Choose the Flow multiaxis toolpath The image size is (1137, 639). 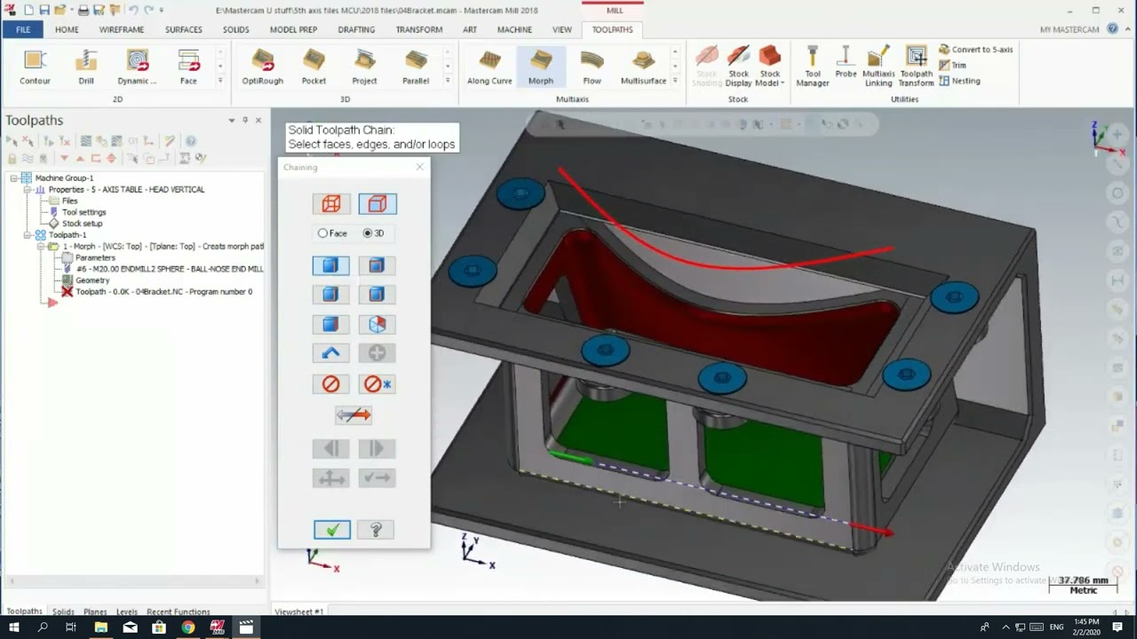pos(592,67)
